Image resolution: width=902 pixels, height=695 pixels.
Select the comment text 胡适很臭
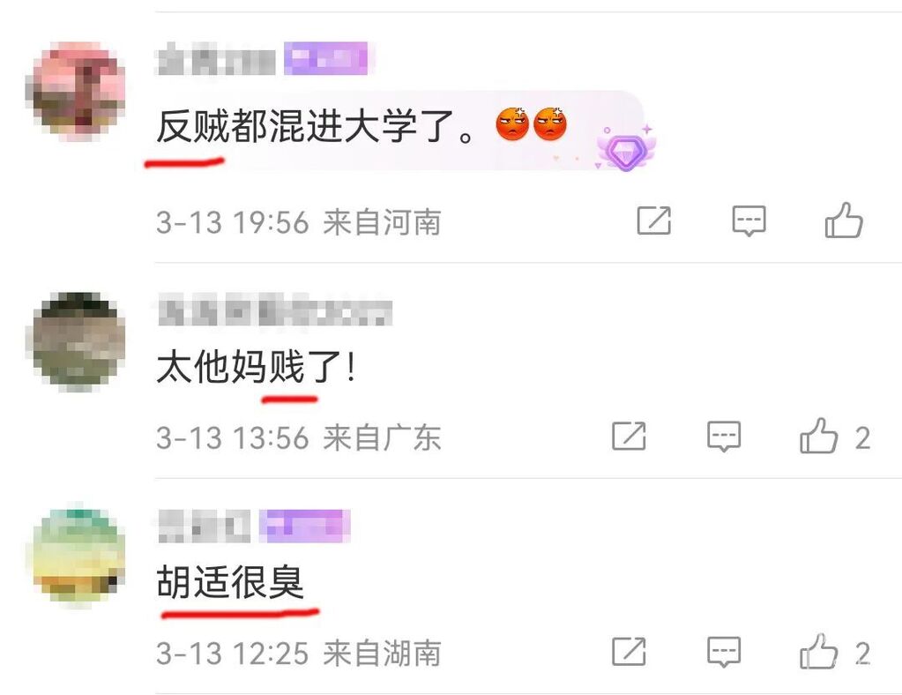[230, 581]
